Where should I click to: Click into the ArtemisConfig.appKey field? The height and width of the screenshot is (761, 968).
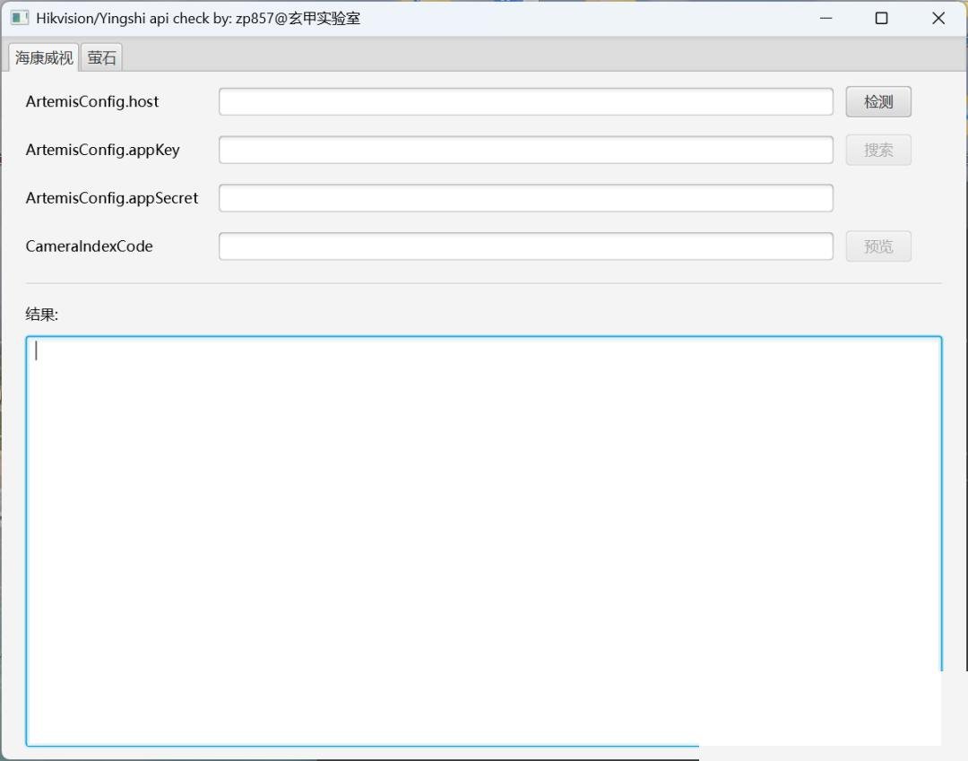(x=526, y=150)
